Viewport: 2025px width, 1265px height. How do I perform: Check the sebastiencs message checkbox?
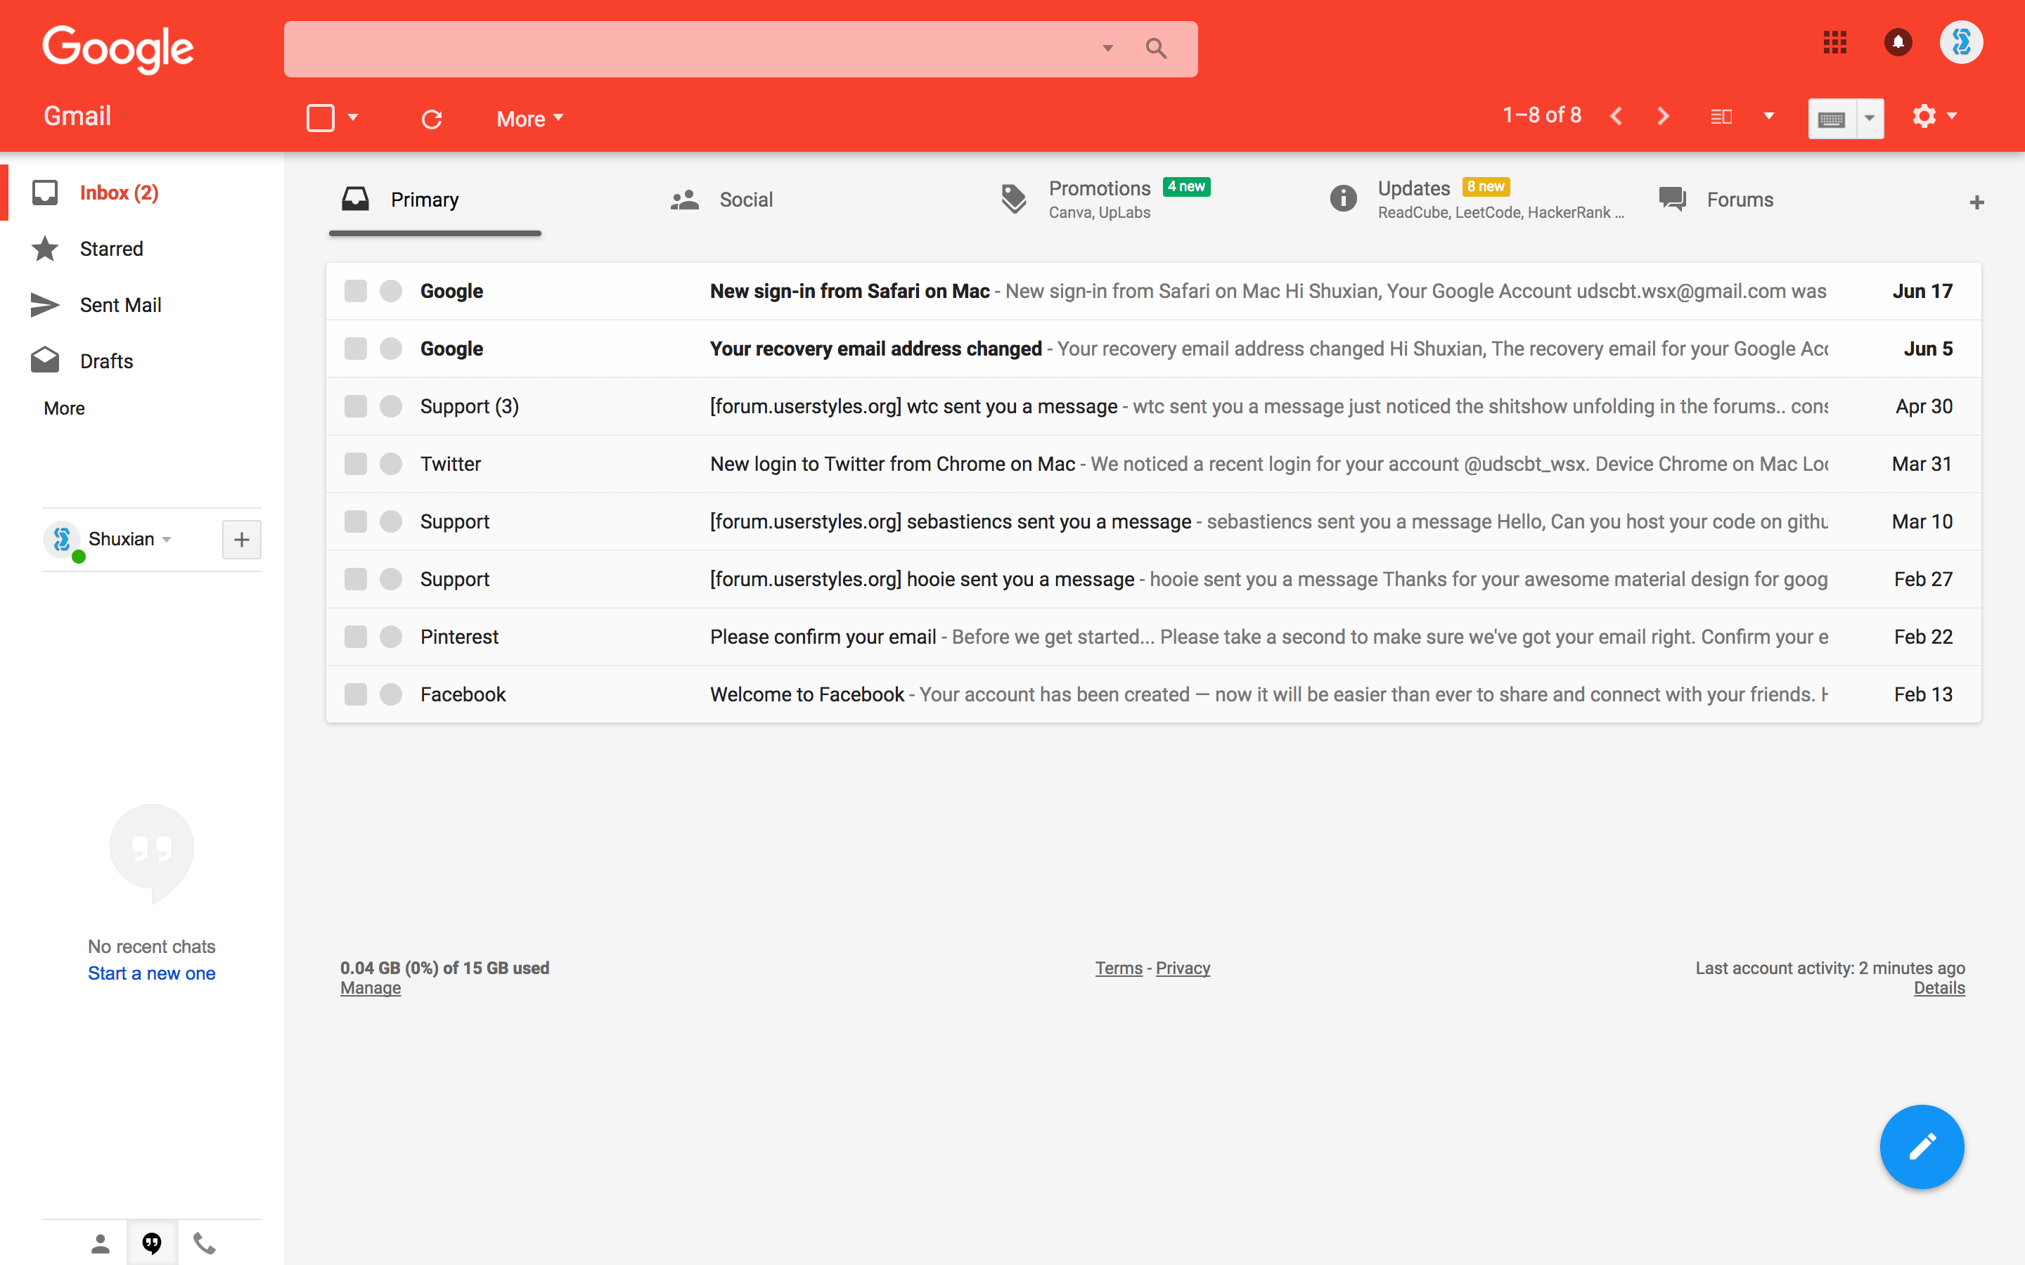click(356, 522)
